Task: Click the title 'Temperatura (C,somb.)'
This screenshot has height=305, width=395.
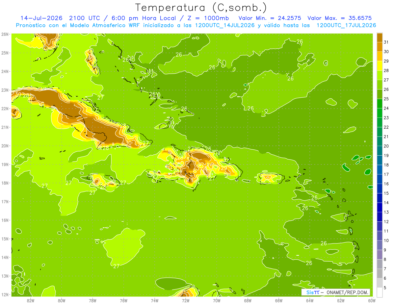Action: [201, 8]
